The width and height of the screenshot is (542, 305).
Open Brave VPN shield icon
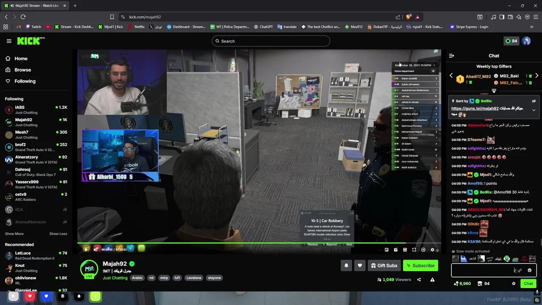coord(527,17)
